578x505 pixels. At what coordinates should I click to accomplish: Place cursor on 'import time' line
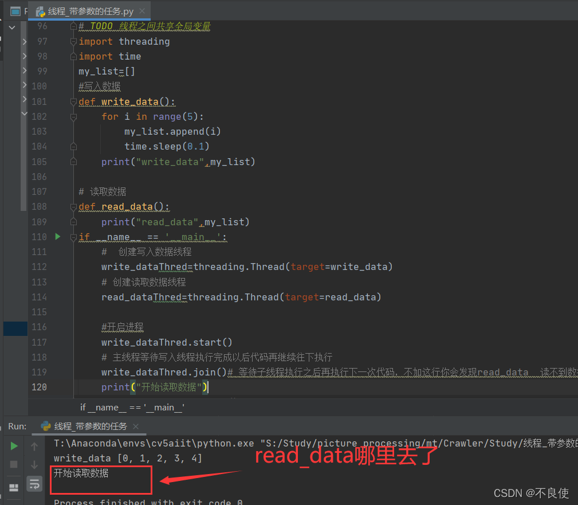(110, 56)
